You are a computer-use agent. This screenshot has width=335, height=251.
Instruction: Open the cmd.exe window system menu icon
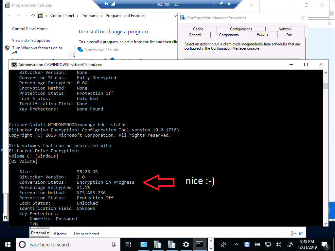[14, 64]
